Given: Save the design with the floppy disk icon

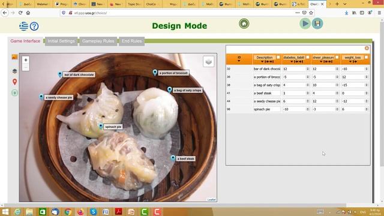Looking at the screenshot, I should click(317, 24).
